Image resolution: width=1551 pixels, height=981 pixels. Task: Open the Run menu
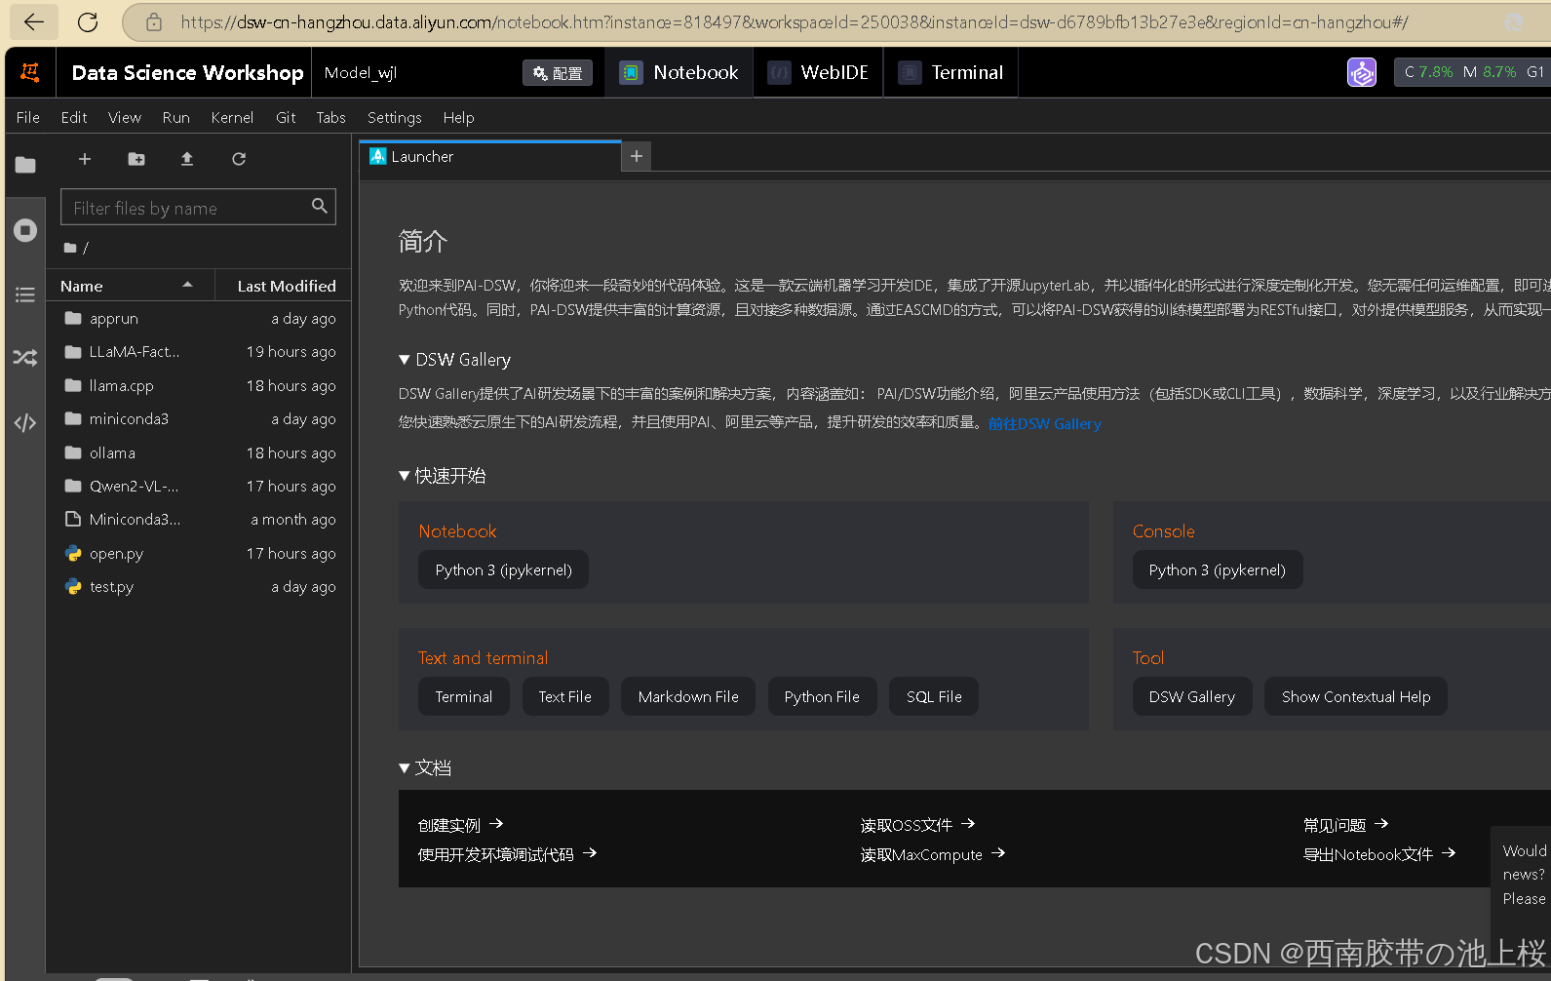[x=176, y=117]
